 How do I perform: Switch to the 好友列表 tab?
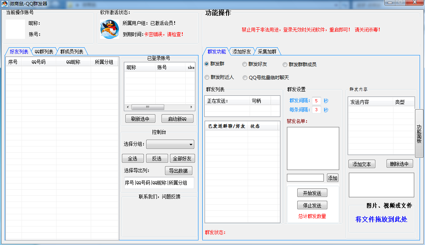[19, 52]
